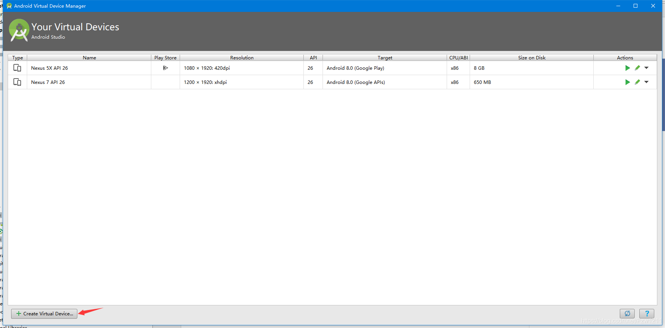Open more actions for Nexus 7 API 26
Viewport: 665px width, 328px height.
[647, 82]
